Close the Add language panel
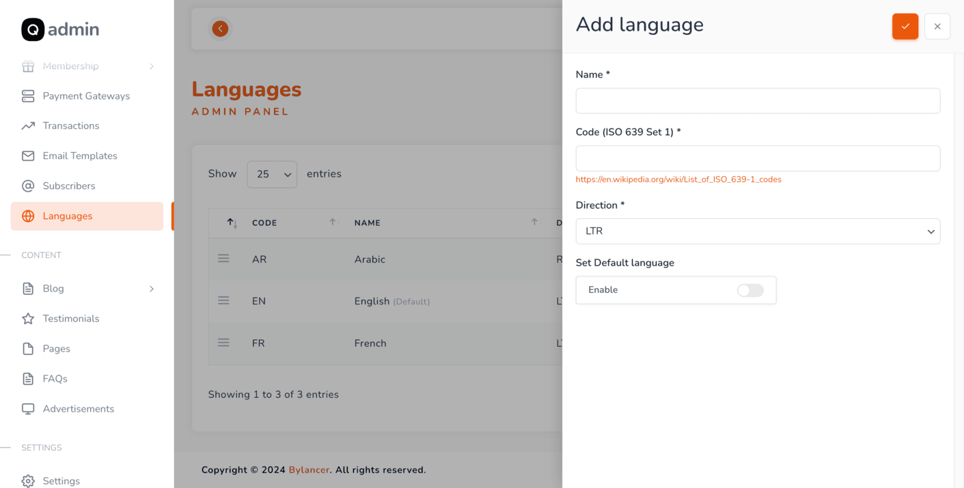This screenshot has width=964, height=488. pyautogui.click(x=937, y=27)
